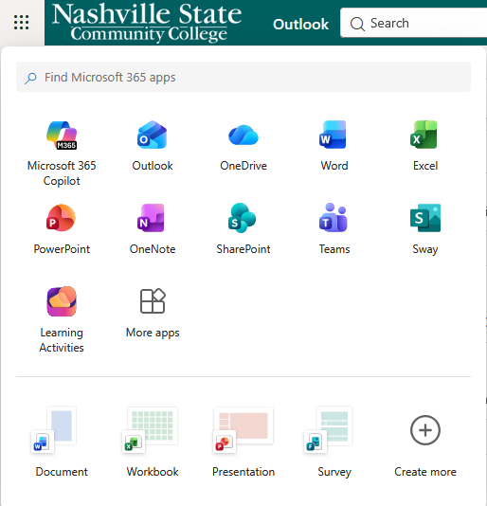Click the search magnifier icon in header
Image resolution: width=487 pixels, height=506 pixels.
coord(357,24)
